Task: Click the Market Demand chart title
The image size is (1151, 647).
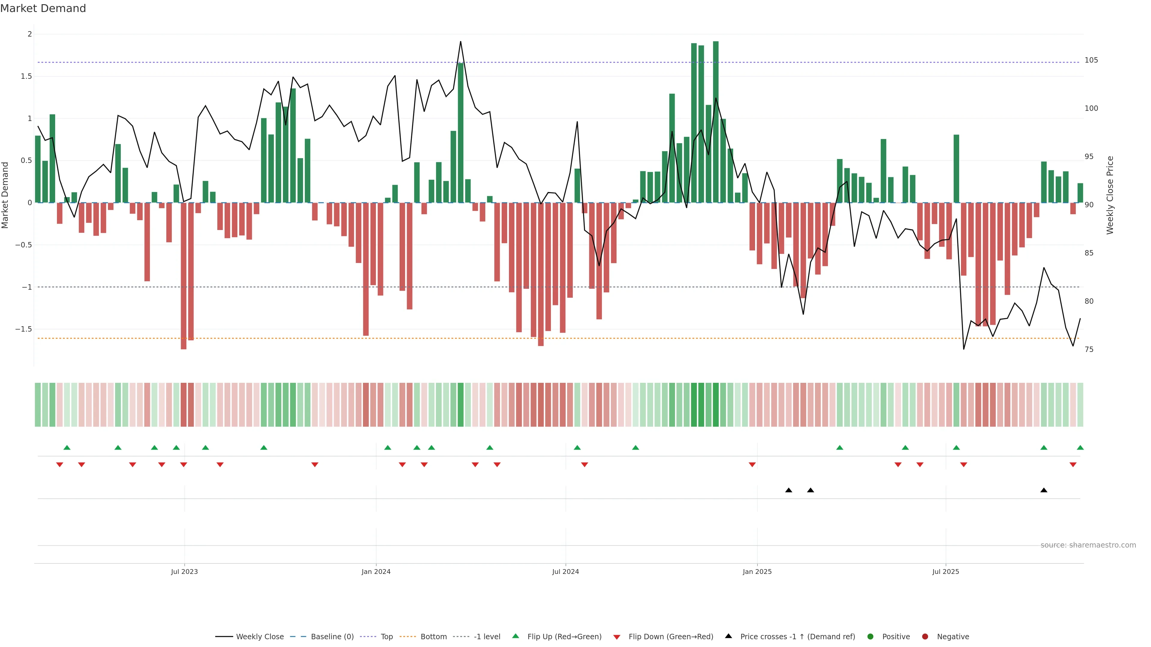Action: (43, 8)
